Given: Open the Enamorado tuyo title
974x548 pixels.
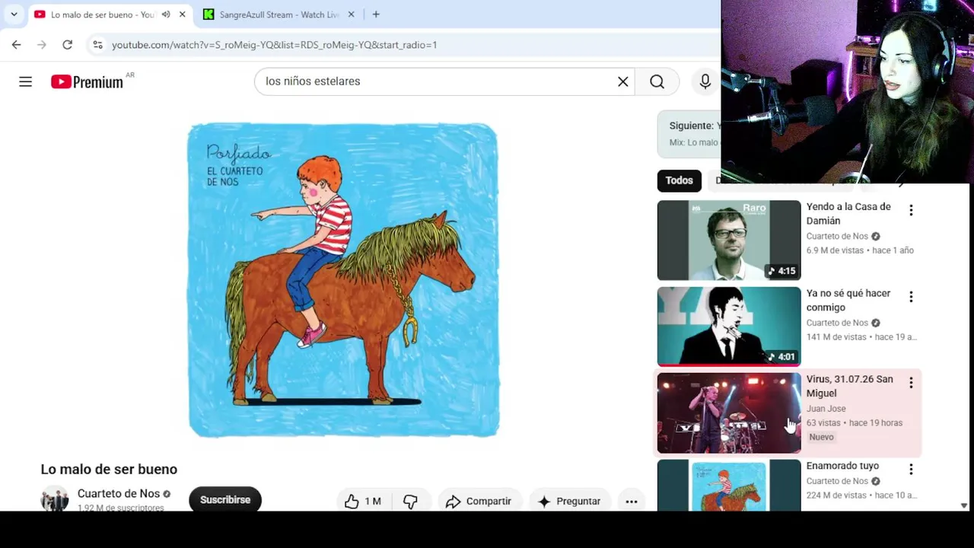Looking at the screenshot, I should 842,466.
